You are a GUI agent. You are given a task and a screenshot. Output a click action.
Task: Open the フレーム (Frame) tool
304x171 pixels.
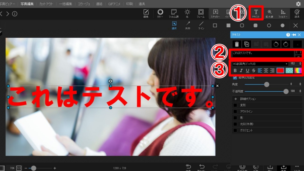(x=201, y=13)
